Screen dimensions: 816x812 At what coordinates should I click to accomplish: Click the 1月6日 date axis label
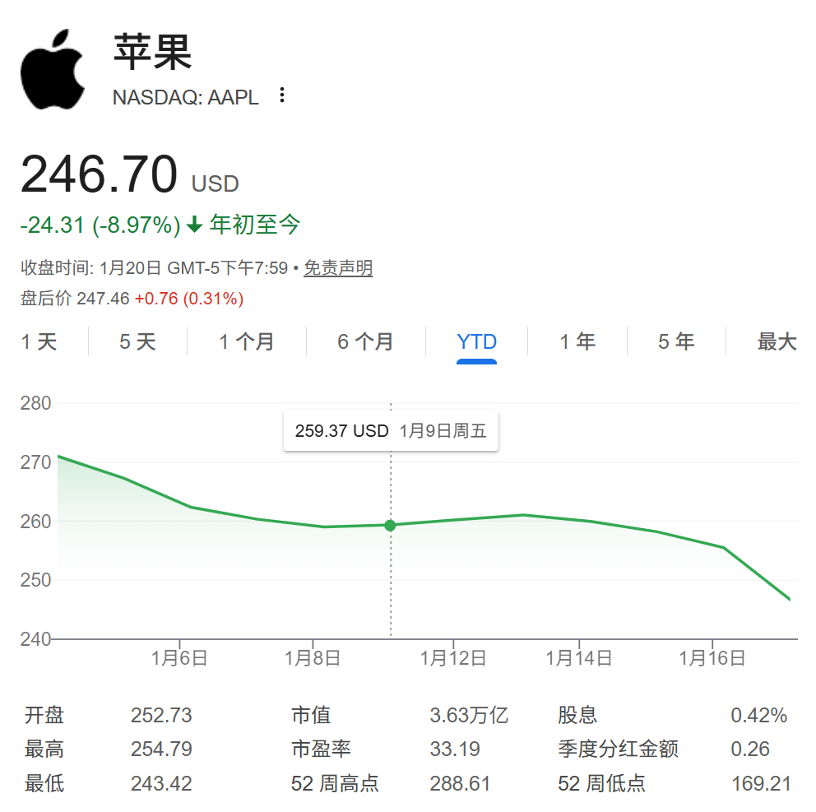click(x=179, y=658)
